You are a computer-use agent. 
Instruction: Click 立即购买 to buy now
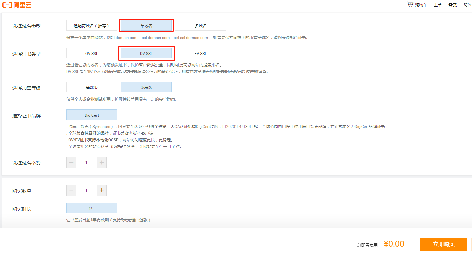(443, 244)
